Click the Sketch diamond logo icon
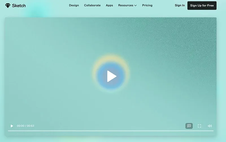This screenshot has height=142, width=226. point(8,5)
